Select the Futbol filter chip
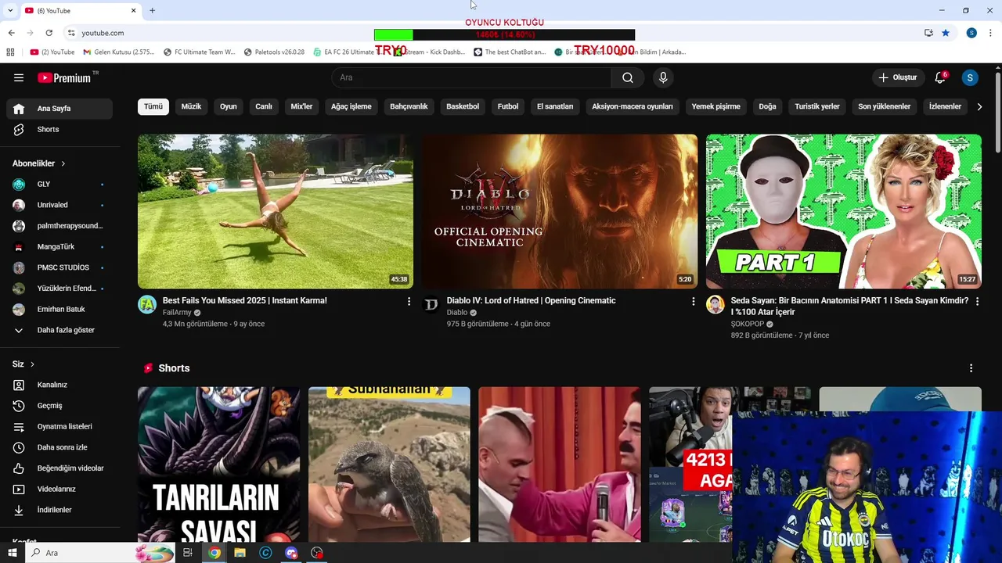This screenshot has width=1002, height=563. (x=508, y=106)
